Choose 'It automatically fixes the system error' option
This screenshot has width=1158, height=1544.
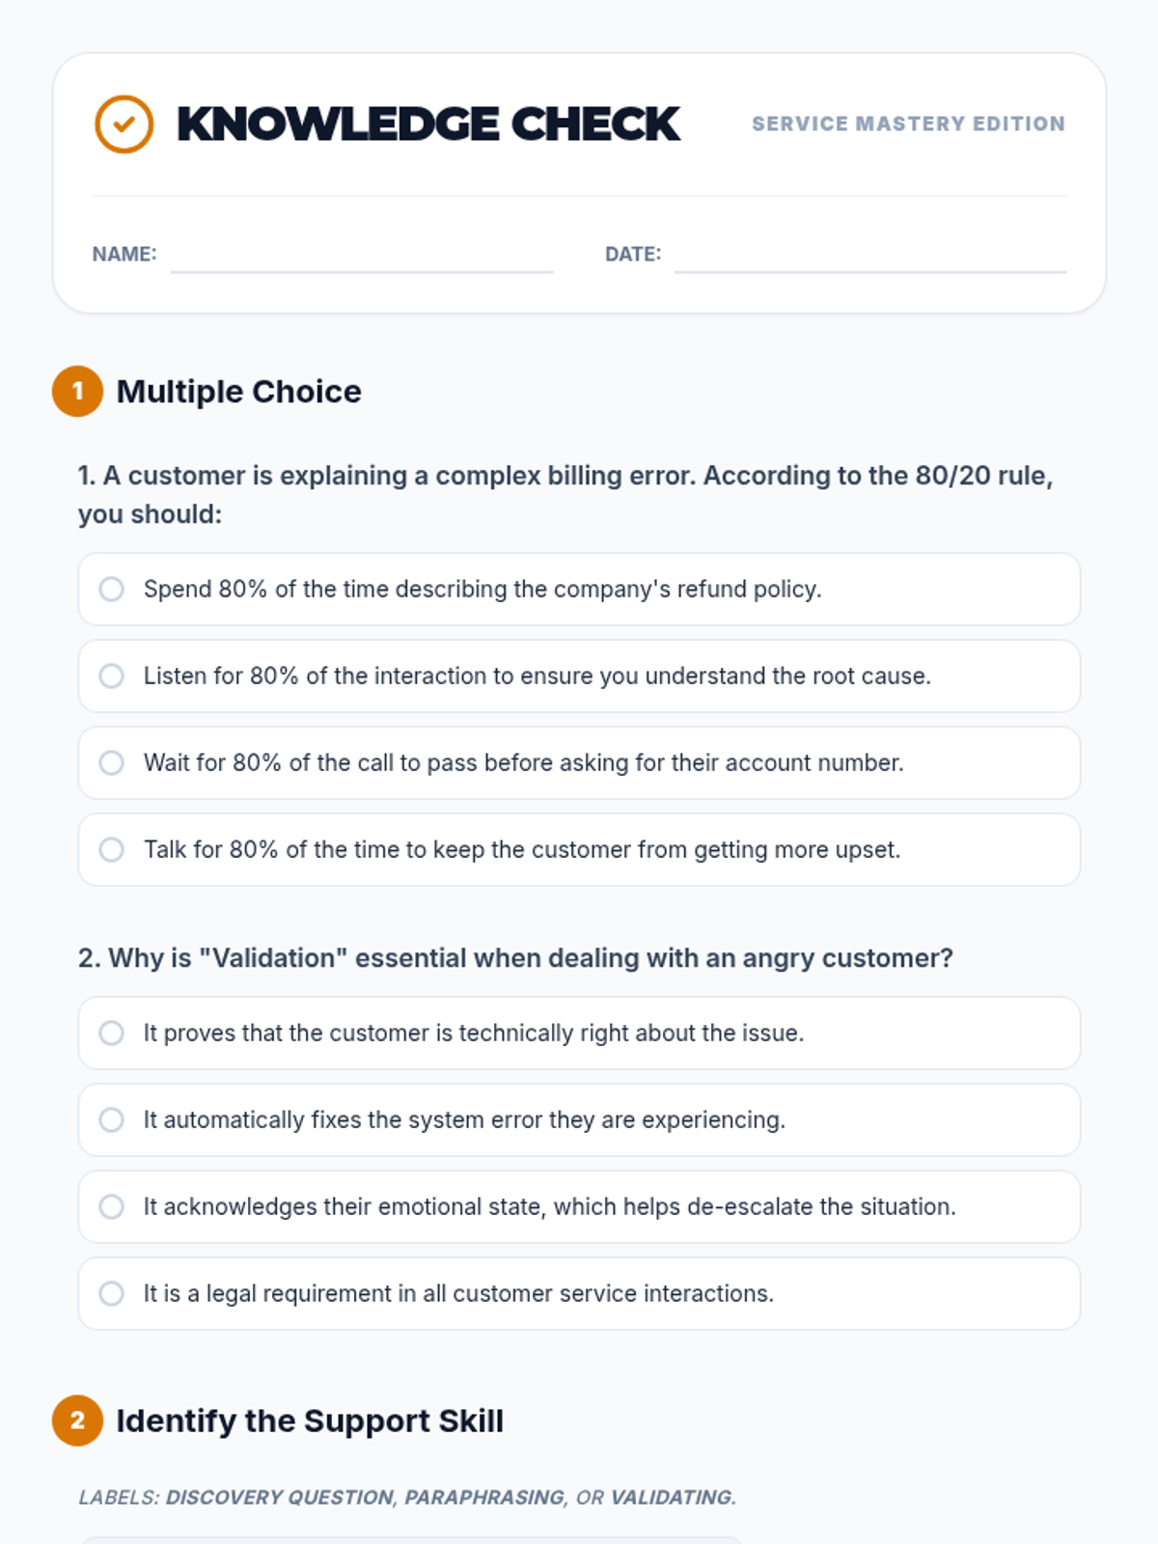pos(112,1119)
